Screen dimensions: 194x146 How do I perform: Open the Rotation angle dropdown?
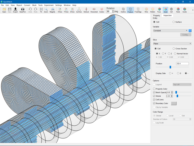[113, 12]
